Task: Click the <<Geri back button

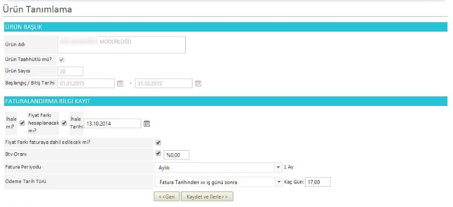Action: coord(167,197)
